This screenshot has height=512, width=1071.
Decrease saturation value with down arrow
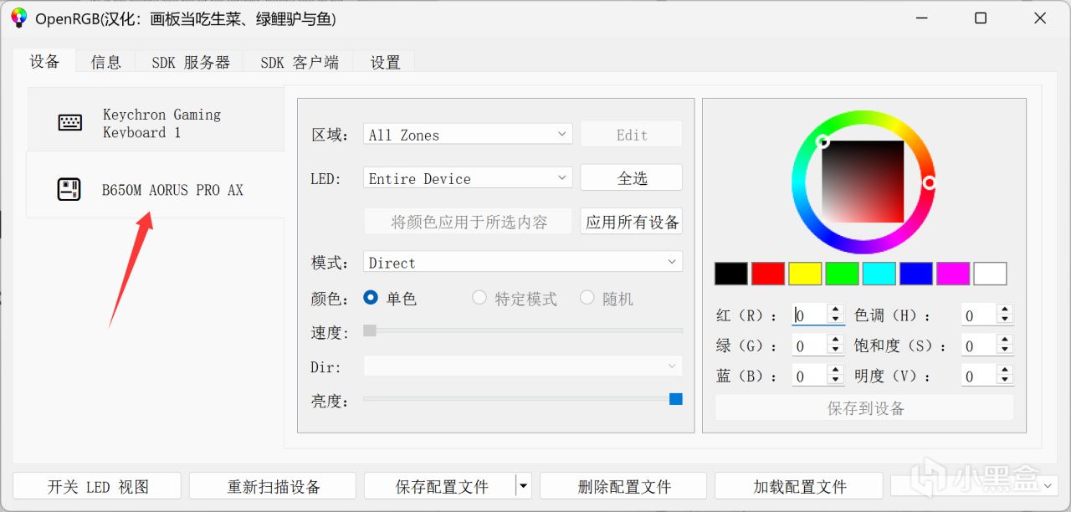(x=1005, y=351)
